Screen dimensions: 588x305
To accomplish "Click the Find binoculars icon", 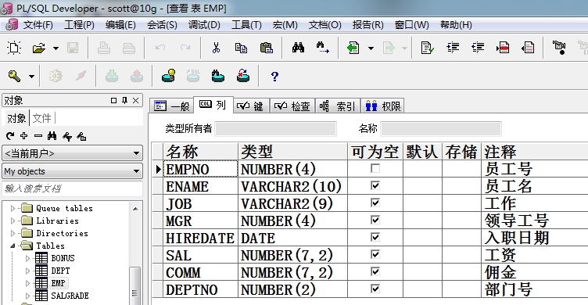I will pos(298,47).
